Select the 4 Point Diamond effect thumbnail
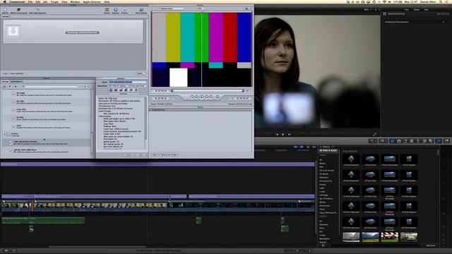 pos(351,159)
